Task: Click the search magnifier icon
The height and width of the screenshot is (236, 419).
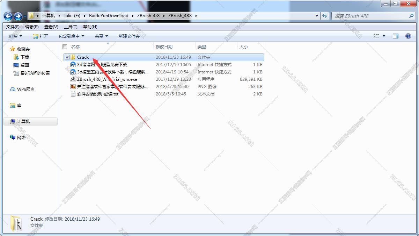Action: [411, 16]
